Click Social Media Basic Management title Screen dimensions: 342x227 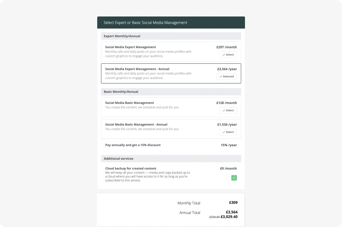point(129,103)
